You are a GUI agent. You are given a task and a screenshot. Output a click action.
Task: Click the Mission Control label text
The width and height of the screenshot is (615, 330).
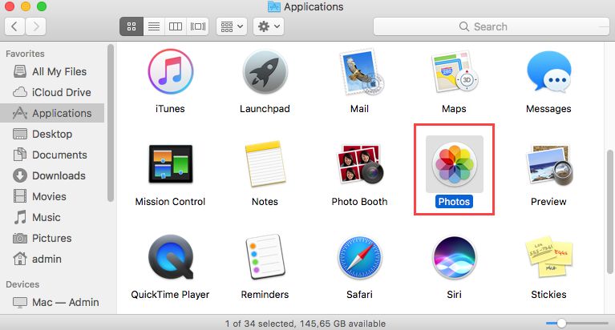pos(170,202)
